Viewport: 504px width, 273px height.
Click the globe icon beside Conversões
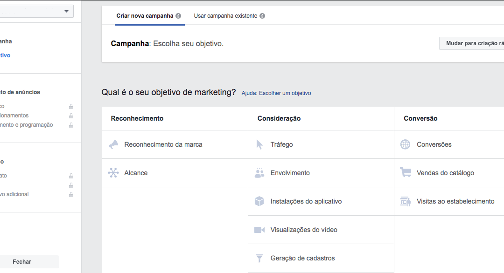[x=406, y=144]
